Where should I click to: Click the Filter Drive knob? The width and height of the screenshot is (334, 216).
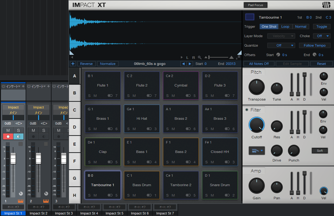click(277, 151)
